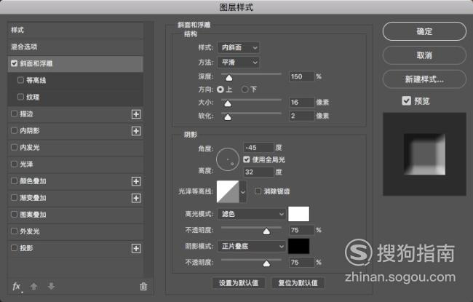473x302 pixels.
Task: Enable the Gradient Overlay (渐变叠加) checkbox
Action: coord(14,198)
